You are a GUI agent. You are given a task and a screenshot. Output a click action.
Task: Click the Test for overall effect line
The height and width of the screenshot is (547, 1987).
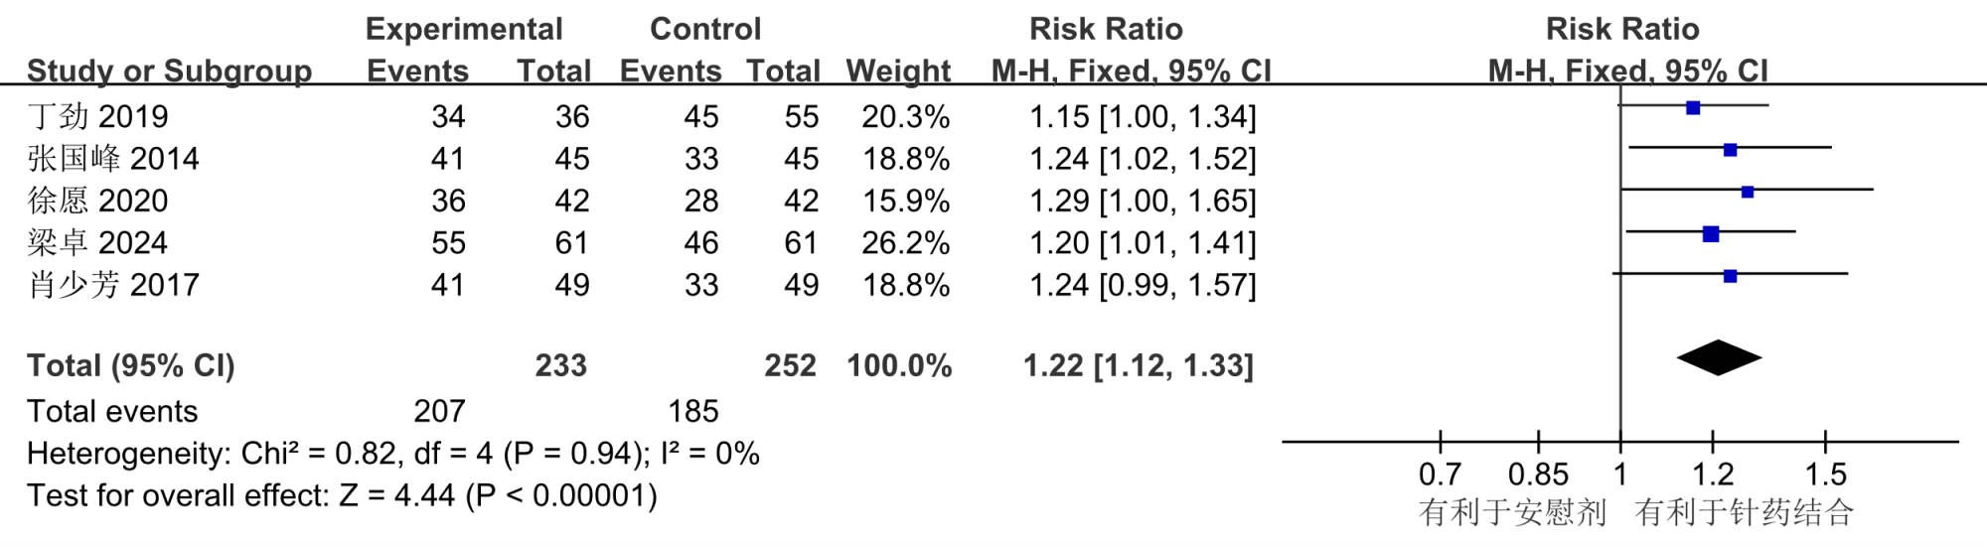tap(342, 495)
